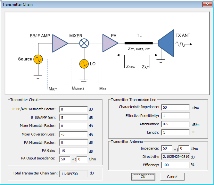Focus the PA Gain input box
The height and width of the screenshot is (185, 214).
click(x=73, y=151)
